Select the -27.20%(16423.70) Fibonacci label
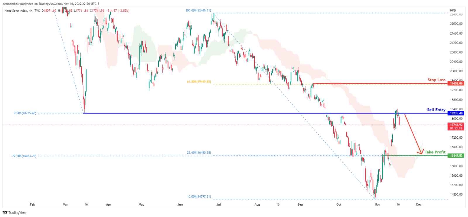The width and height of the screenshot is (468, 217). (x=23, y=156)
